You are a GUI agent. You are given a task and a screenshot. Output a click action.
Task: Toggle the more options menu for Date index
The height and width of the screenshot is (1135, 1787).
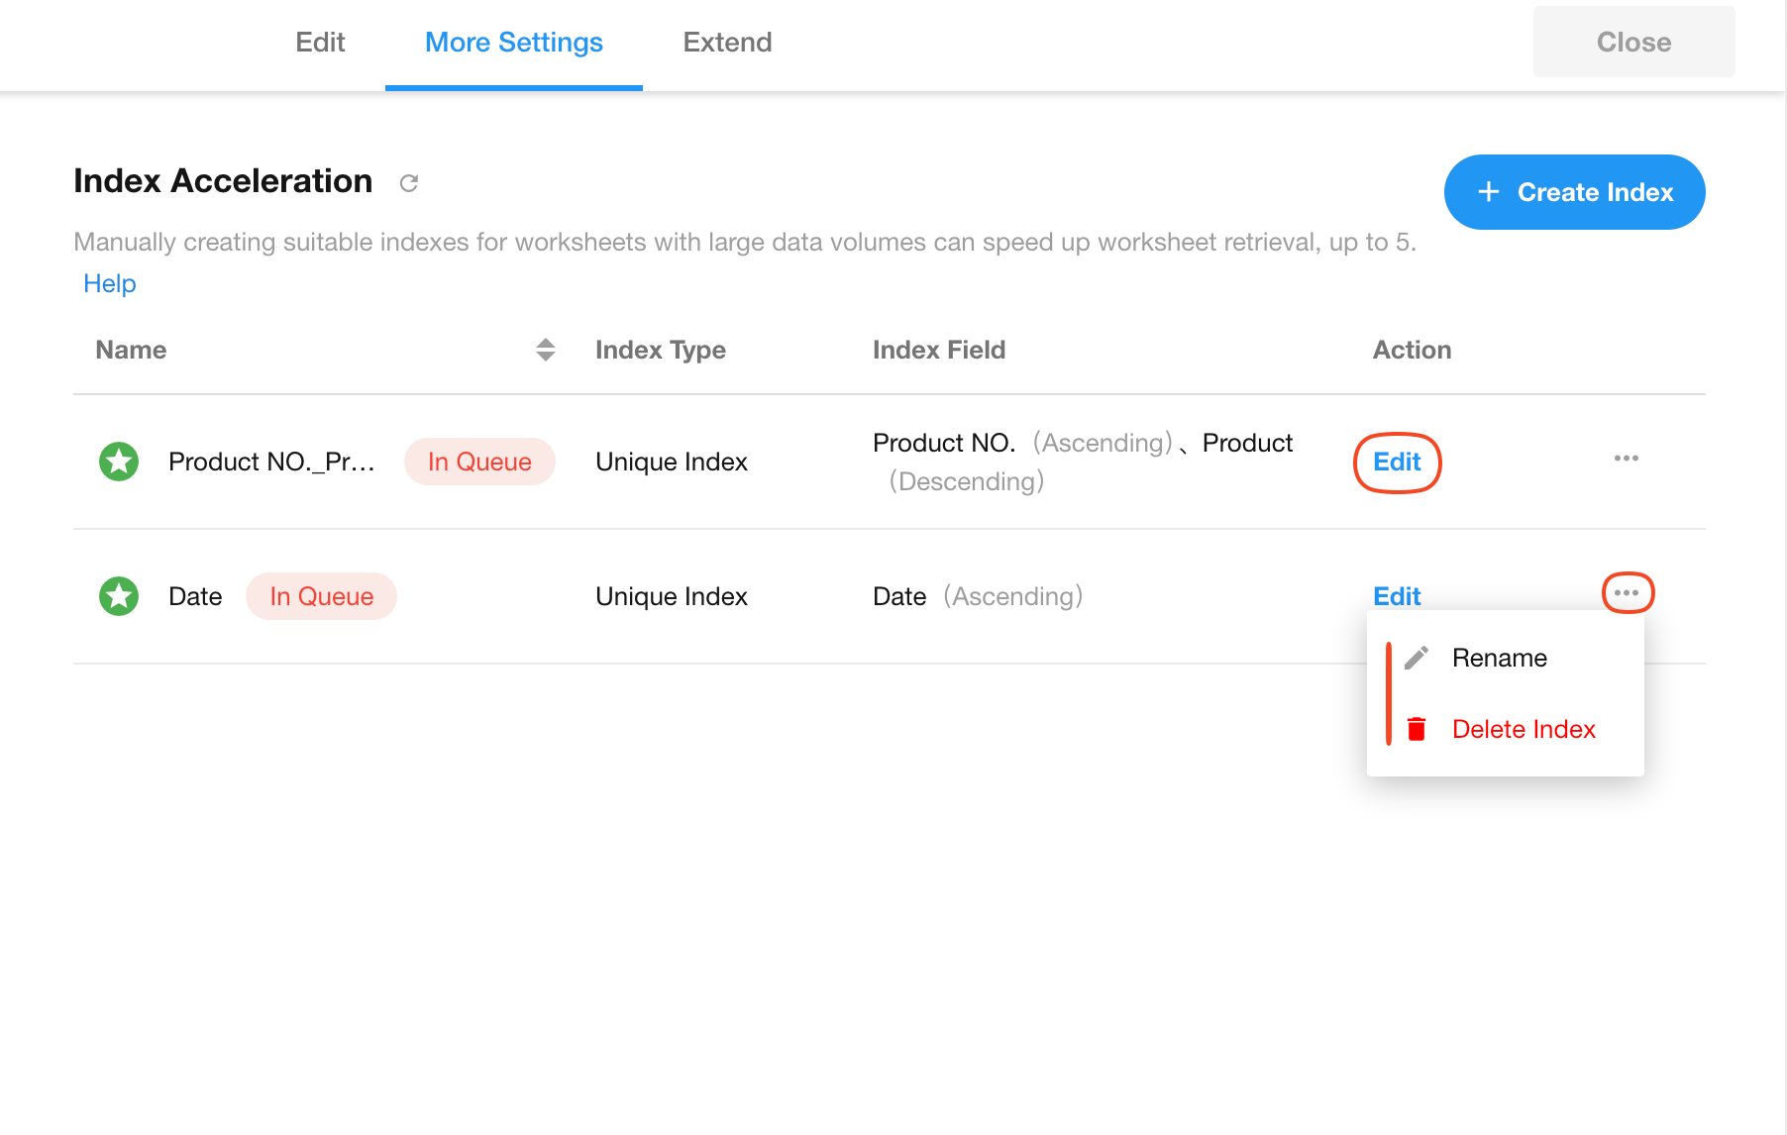(x=1627, y=593)
